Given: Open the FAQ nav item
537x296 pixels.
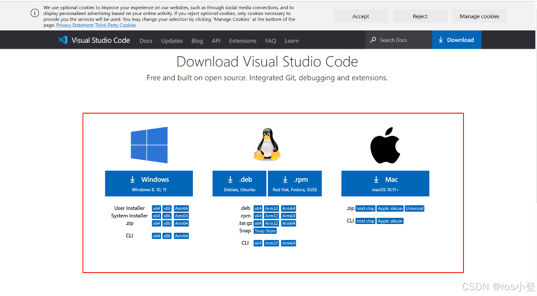Looking at the screenshot, I should point(271,41).
